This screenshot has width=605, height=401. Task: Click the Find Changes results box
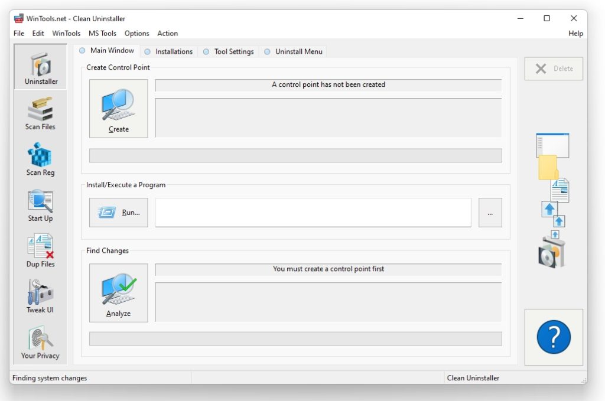(x=328, y=302)
